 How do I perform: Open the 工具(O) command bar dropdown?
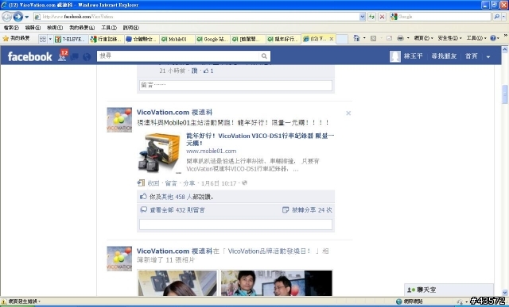click(476, 38)
